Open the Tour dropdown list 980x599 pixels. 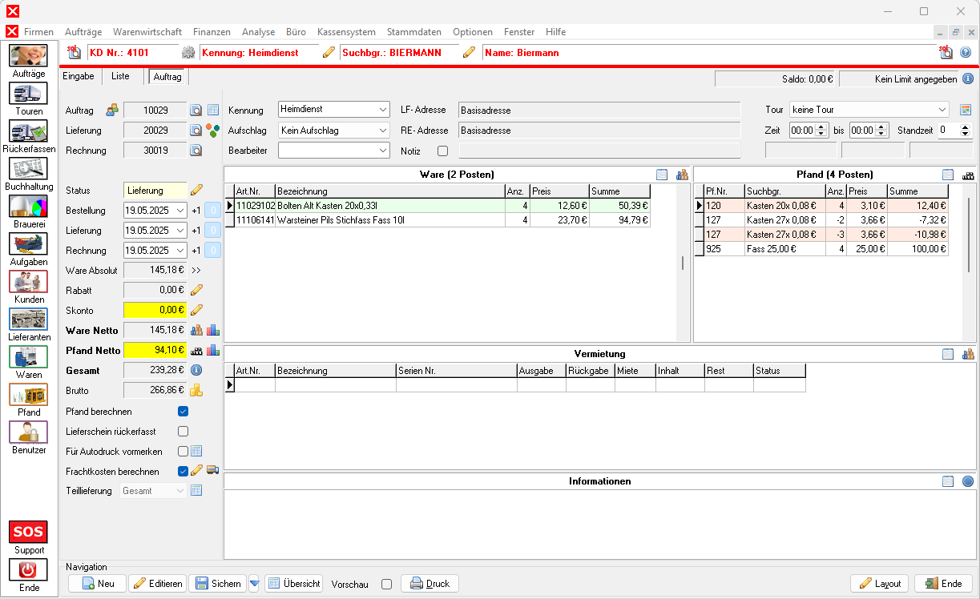coord(942,110)
